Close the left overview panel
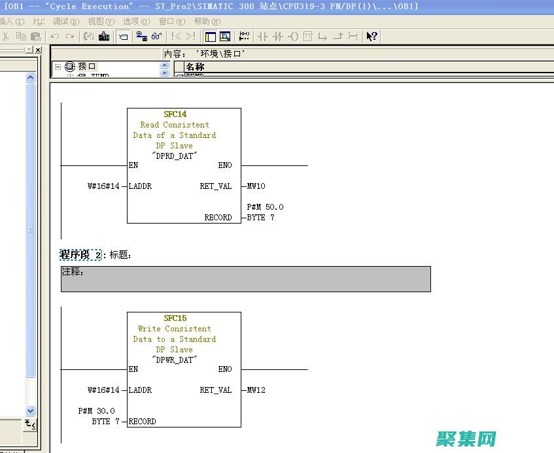Image resolution: width=554 pixels, height=453 pixels. [38, 50]
